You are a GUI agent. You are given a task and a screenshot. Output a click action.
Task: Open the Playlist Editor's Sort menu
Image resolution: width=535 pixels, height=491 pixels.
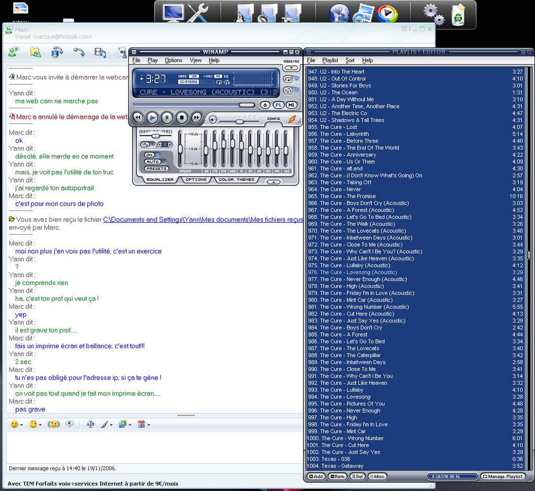[x=350, y=60]
